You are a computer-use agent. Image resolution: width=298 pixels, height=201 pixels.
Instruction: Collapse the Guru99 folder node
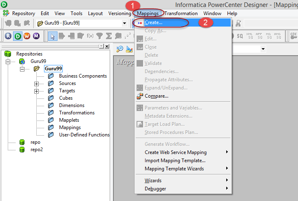point(22,69)
